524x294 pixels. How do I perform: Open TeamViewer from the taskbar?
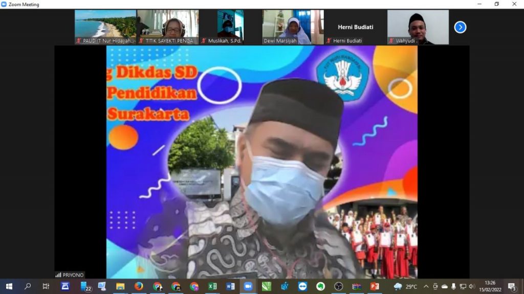pyautogui.click(x=302, y=286)
